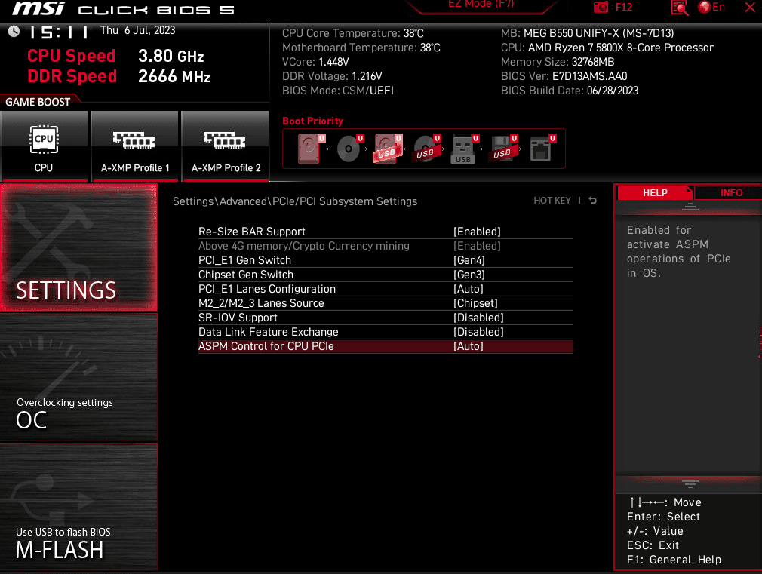This screenshot has width=762, height=574.
Task: Select the CD/DVD drive boot device icon
Action: click(x=350, y=149)
